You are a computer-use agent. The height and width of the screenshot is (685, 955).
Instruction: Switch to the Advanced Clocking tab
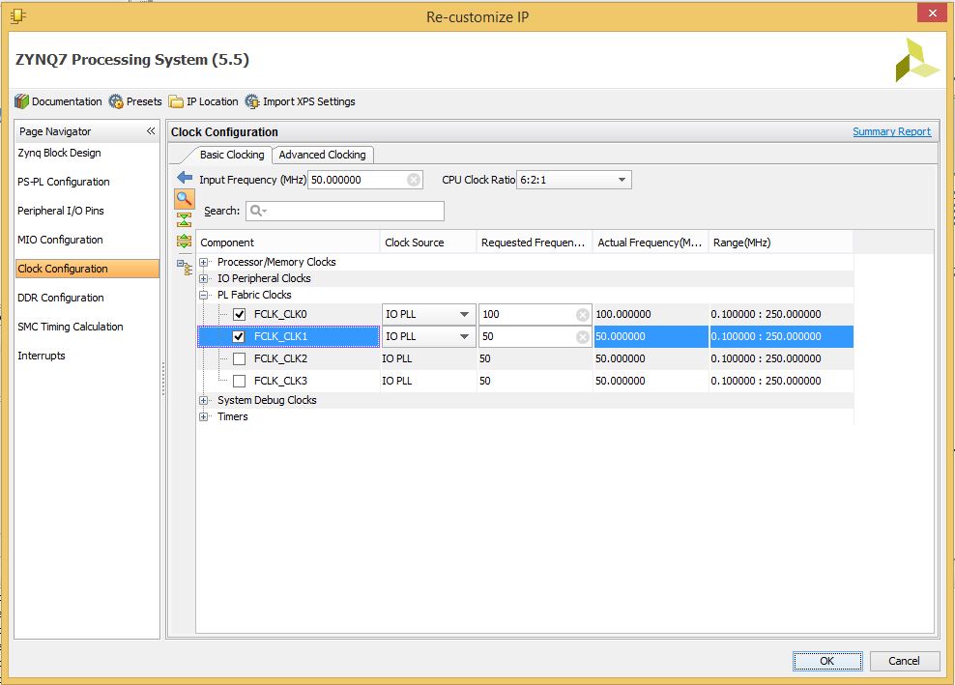322,155
